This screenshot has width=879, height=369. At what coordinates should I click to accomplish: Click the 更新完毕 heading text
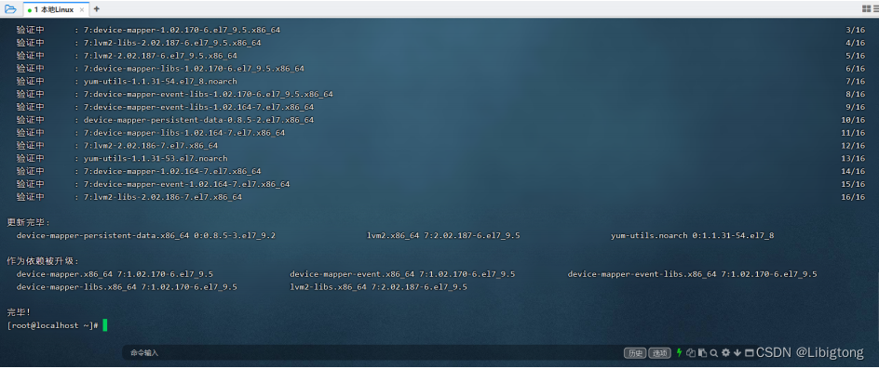tap(29, 223)
